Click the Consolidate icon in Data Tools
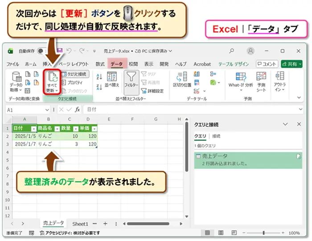312x241 pixels. point(213,74)
